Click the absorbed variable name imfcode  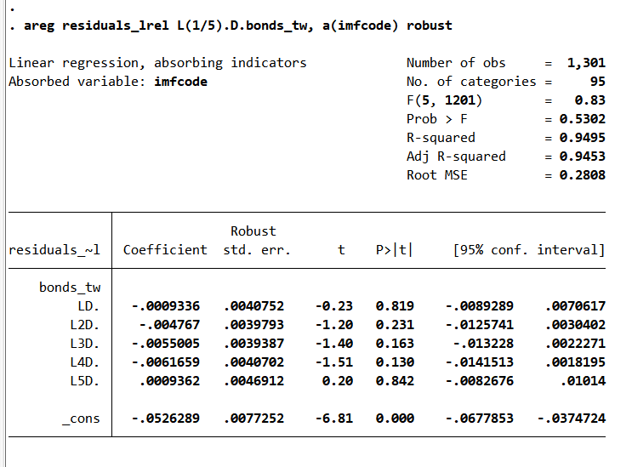(x=180, y=82)
